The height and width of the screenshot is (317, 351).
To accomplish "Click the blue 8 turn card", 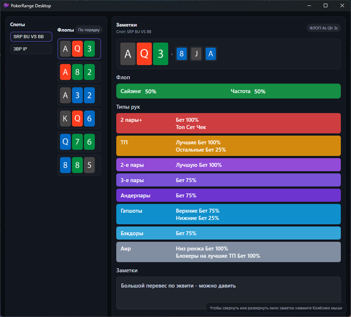I will tap(182, 54).
